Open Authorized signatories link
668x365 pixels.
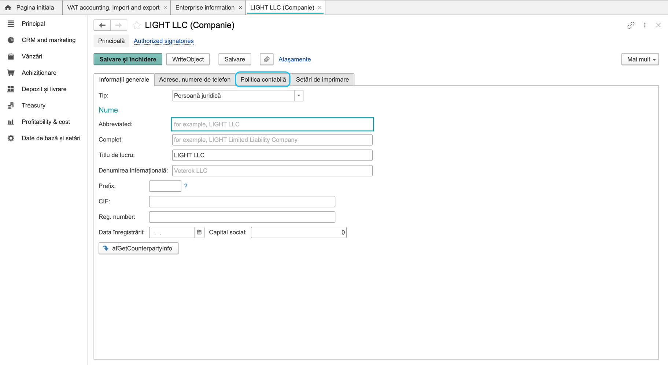pyautogui.click(x=164, y=41)
